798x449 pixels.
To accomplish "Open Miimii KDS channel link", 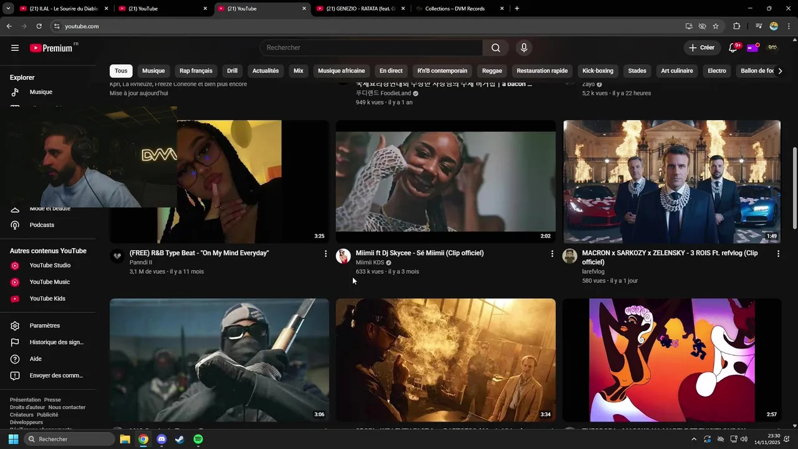I will (370, 263).
